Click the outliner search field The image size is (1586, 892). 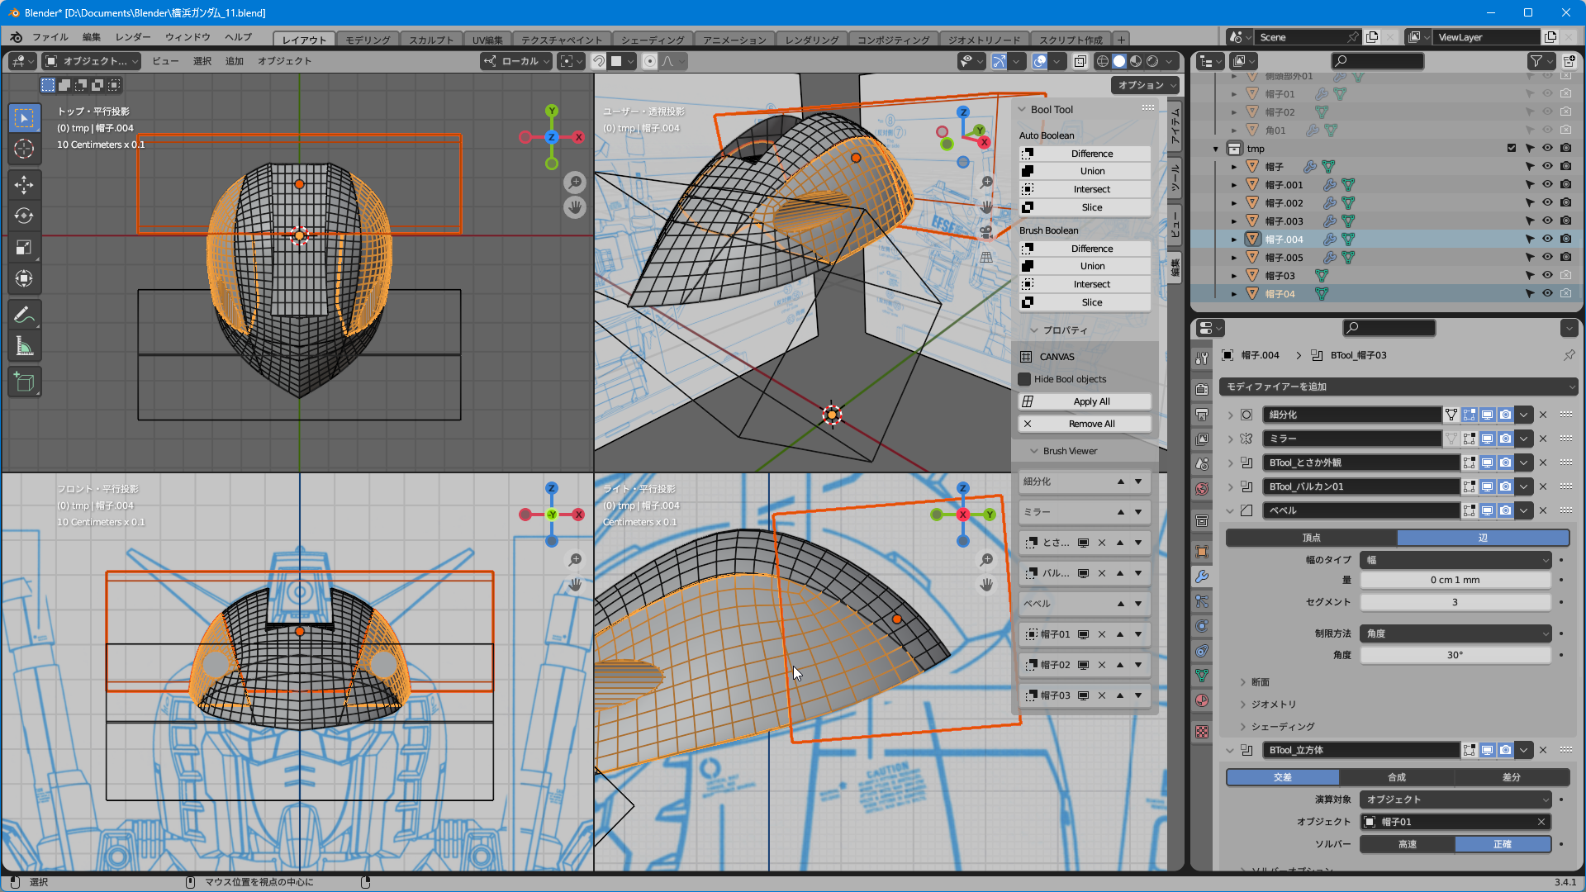click(1378, 61)
